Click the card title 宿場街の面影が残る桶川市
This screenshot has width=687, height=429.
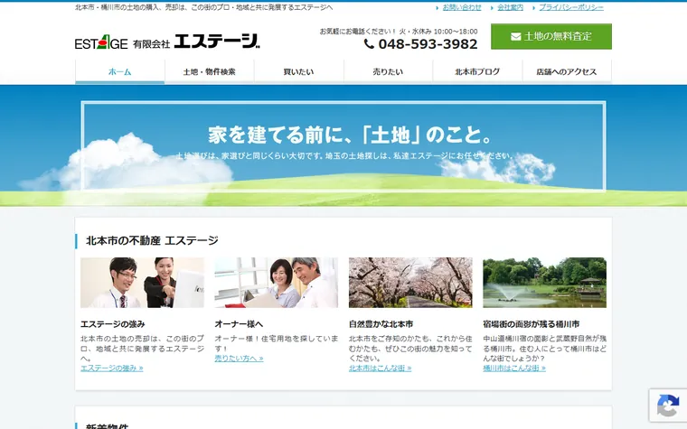[531, 324]
